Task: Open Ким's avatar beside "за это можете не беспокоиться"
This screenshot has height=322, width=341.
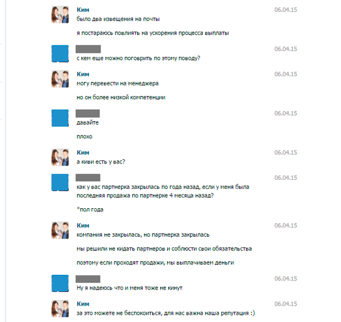Action: click(60, 308)
